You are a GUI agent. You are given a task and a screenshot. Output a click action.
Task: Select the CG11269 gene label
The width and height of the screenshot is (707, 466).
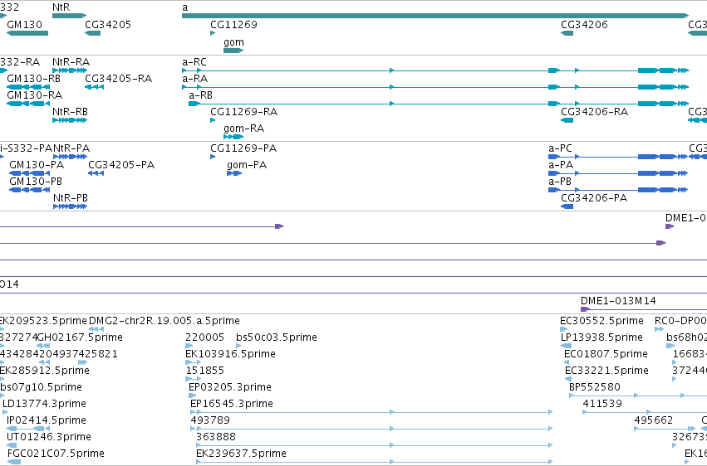tap(233, 24)
